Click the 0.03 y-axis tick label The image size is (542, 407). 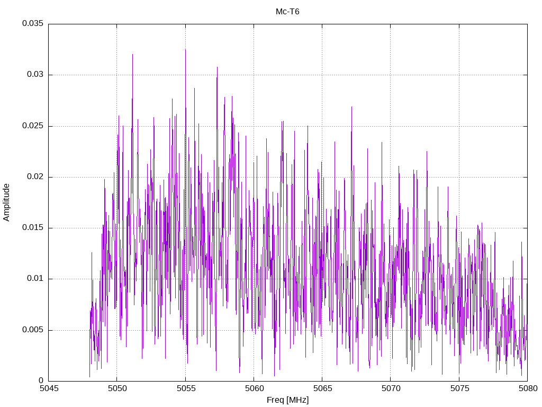[35, 74]
